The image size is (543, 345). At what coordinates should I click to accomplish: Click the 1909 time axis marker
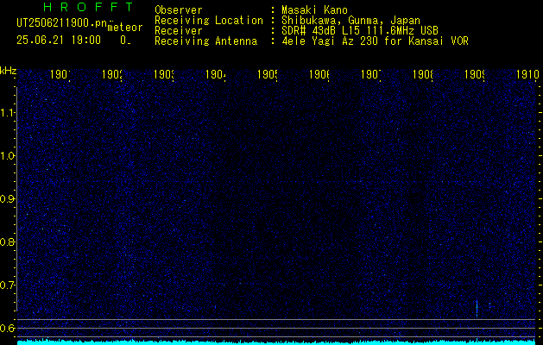(475, 74)
